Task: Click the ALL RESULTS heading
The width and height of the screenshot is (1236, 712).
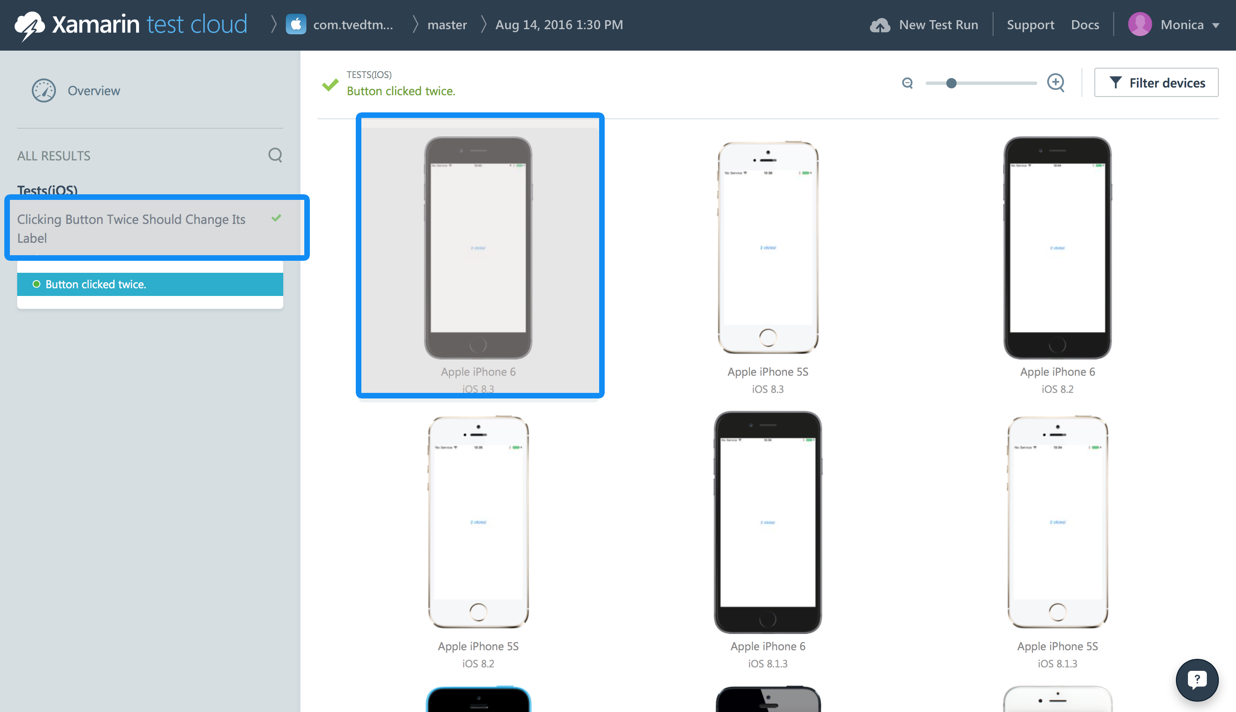Action: [x=54, y=156]
